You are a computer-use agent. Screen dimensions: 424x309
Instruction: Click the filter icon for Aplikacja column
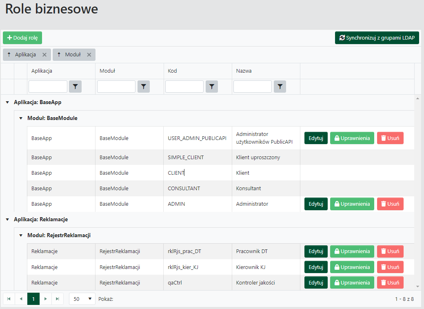tap(75, 87)
